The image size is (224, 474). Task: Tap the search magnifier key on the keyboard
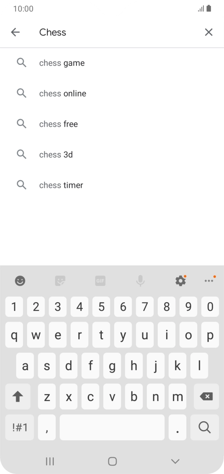coord(205,427)
